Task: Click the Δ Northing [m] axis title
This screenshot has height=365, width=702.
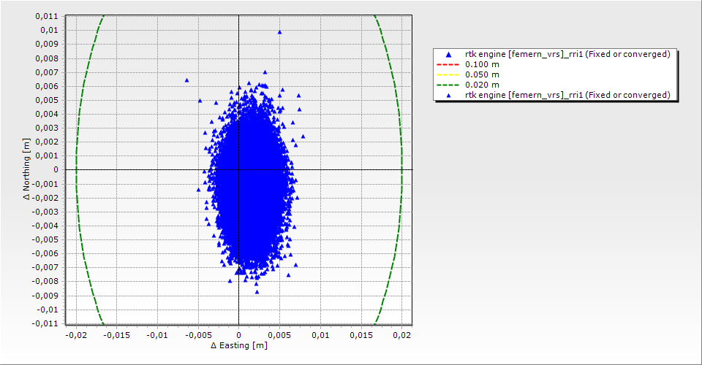Action: point(26,169)
